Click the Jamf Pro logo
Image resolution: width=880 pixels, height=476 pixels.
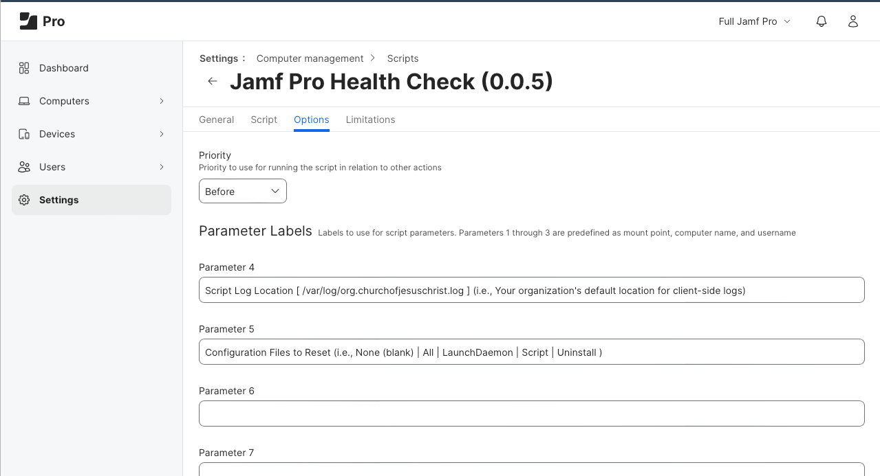point(42,21)
